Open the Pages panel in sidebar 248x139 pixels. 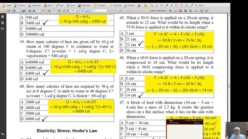[2, 17]
